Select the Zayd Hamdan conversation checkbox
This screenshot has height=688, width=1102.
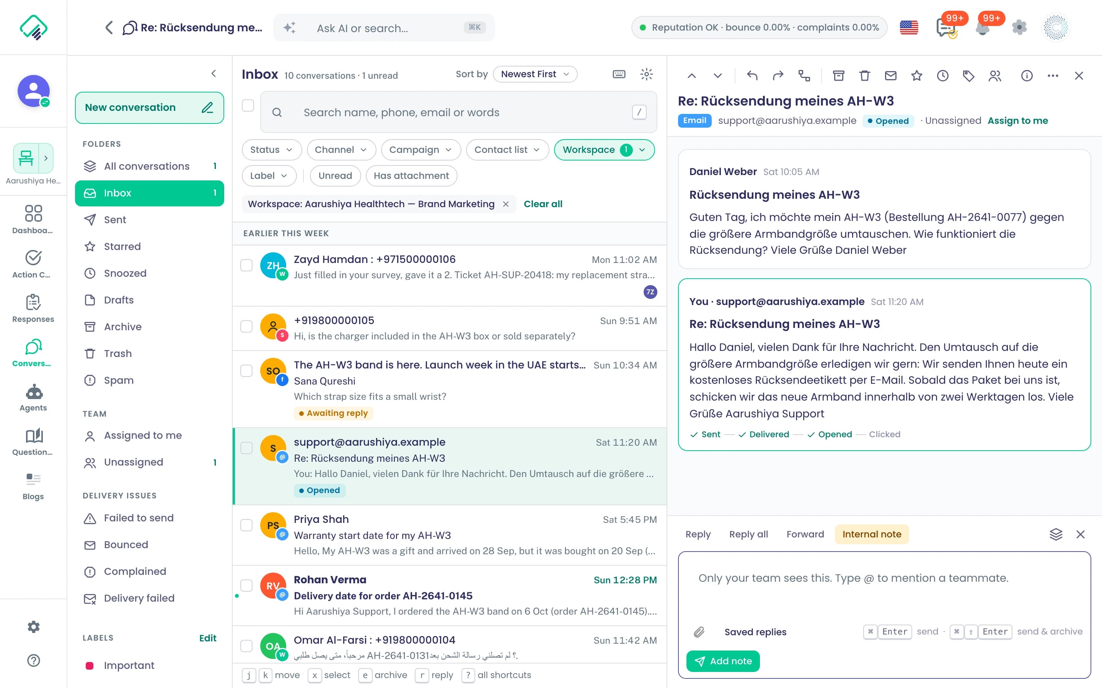246,265
